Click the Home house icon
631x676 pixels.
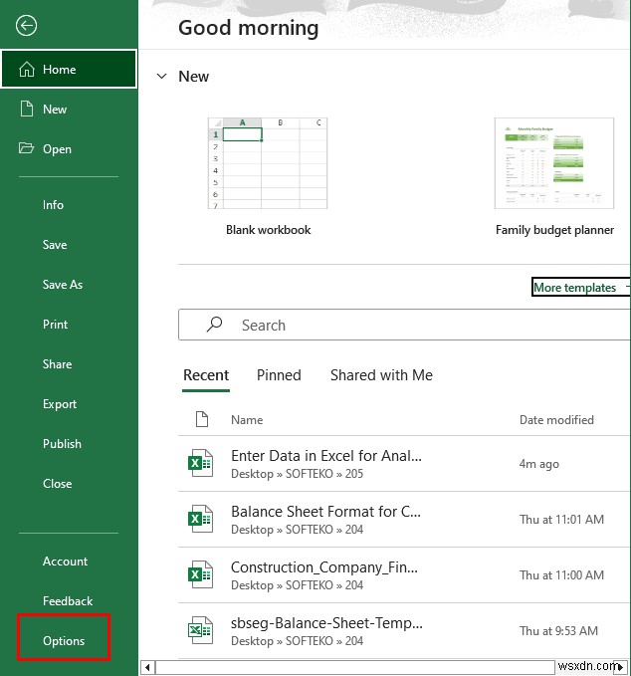pos(27,70)
